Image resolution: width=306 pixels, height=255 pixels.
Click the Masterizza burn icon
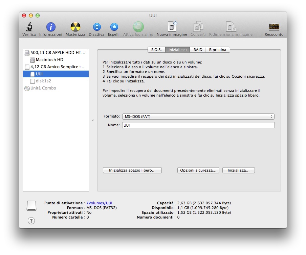tap(75, 27)
